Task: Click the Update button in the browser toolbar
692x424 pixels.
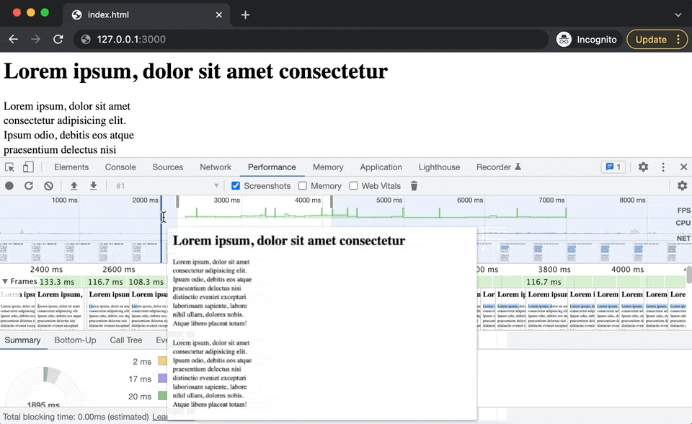Action: 651,40
